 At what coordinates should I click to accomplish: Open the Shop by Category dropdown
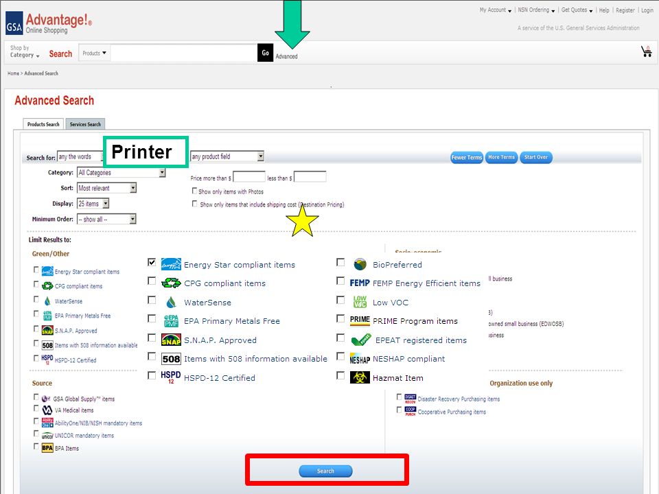[25, 51]
